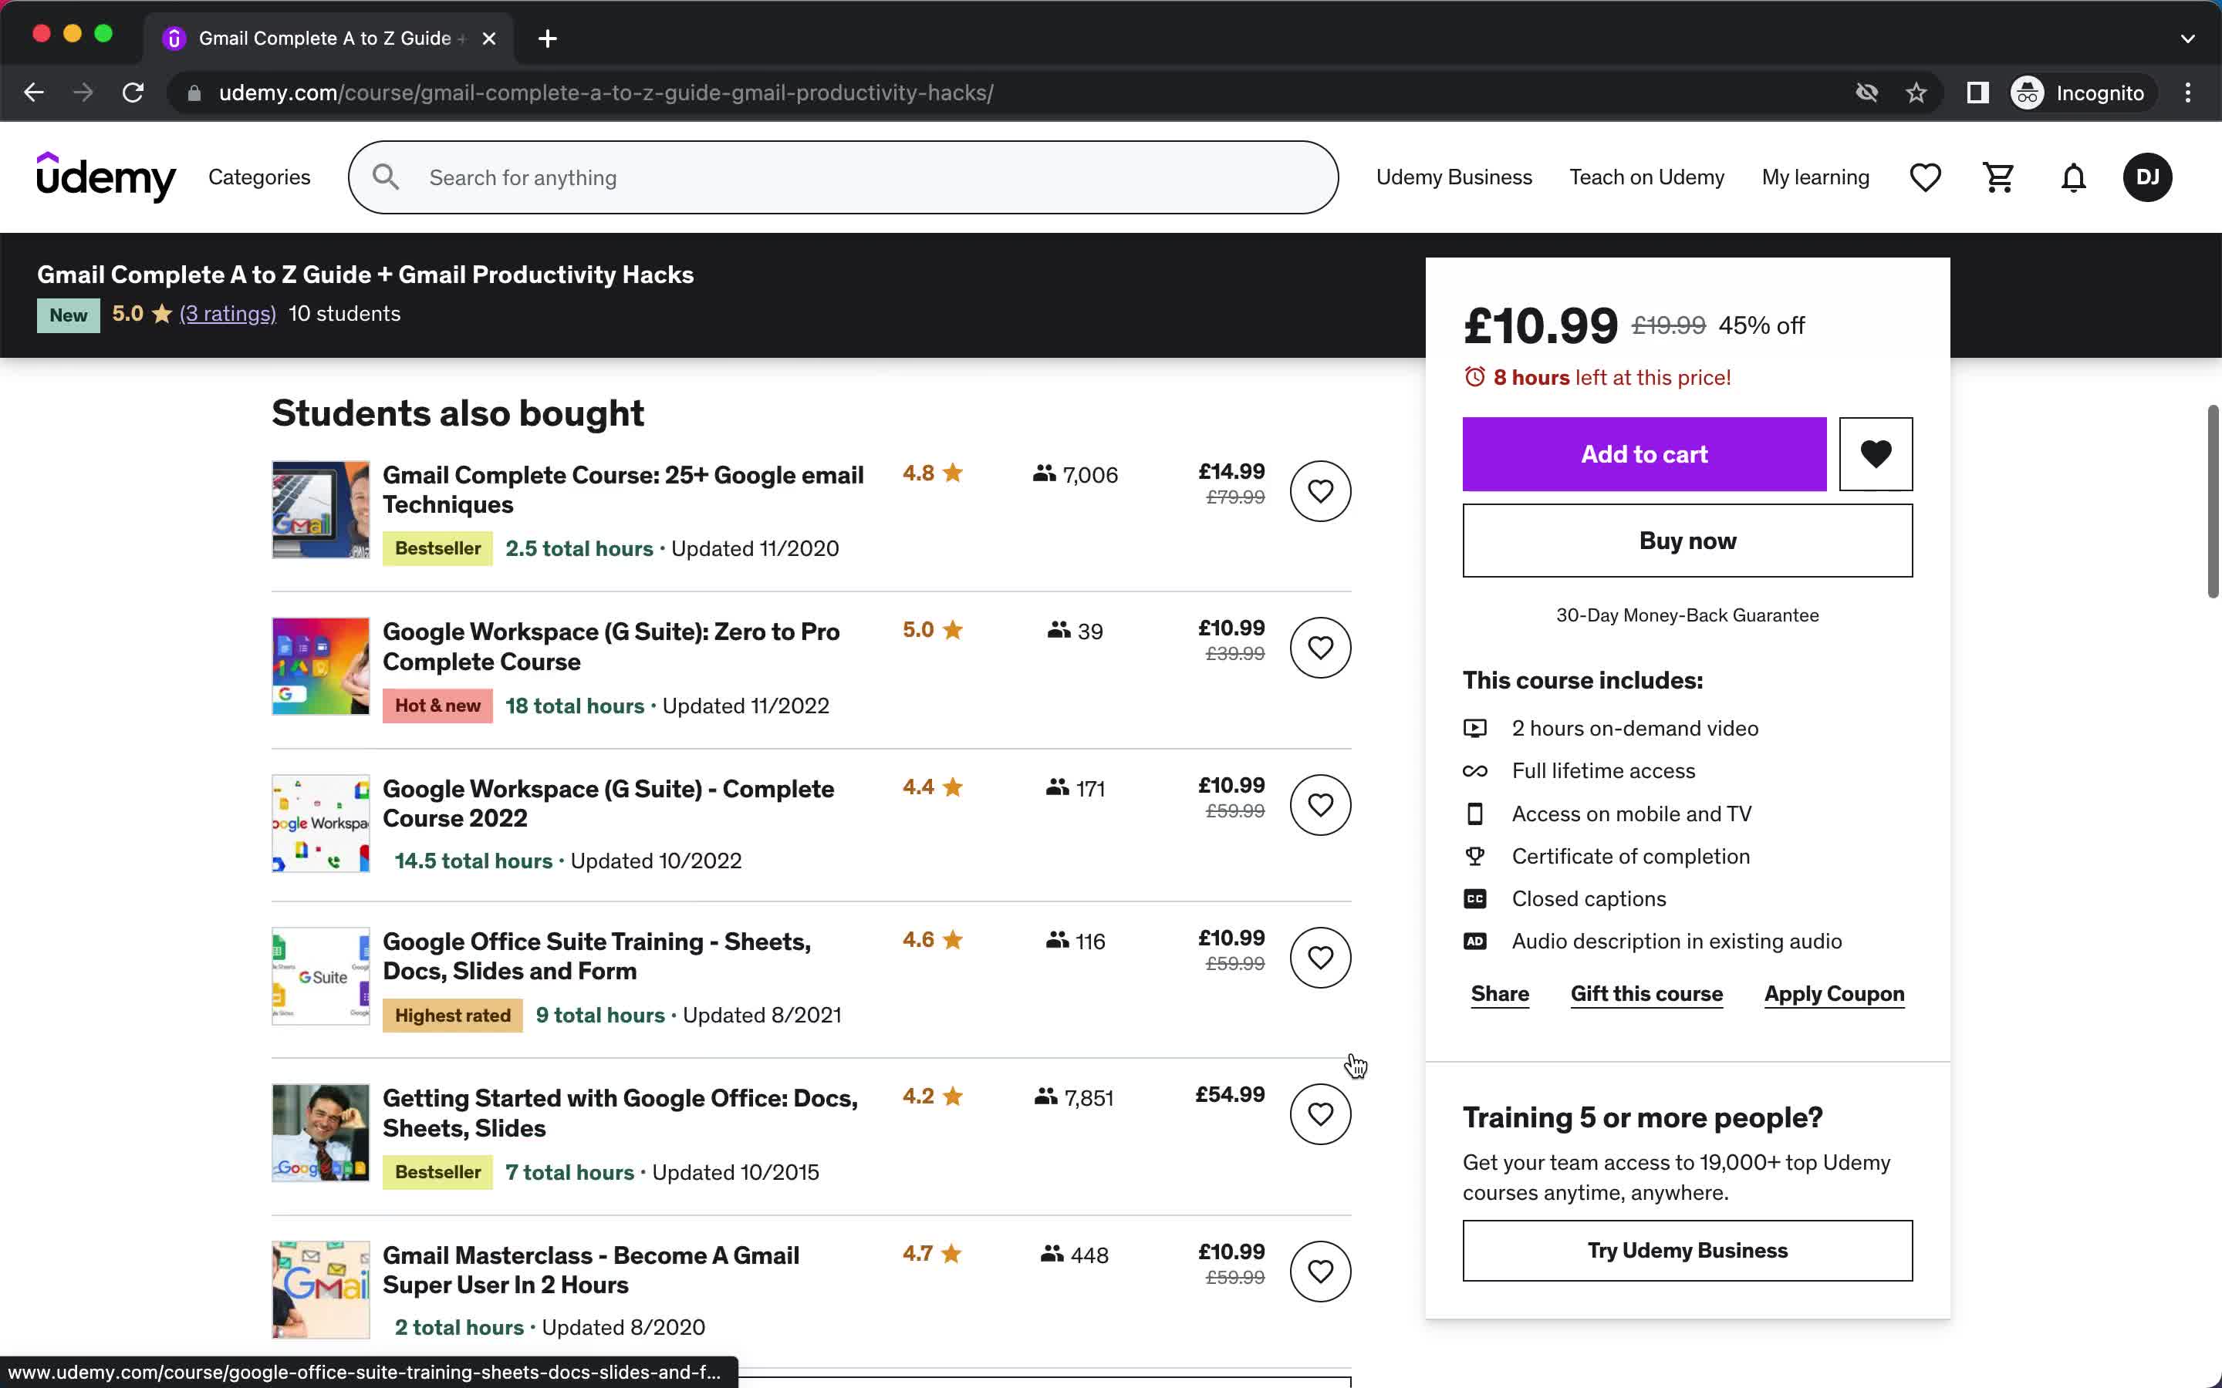Open the Share link

(1499, 993)
